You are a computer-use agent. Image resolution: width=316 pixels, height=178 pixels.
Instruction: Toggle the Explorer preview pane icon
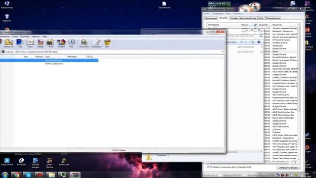(252, 42)
